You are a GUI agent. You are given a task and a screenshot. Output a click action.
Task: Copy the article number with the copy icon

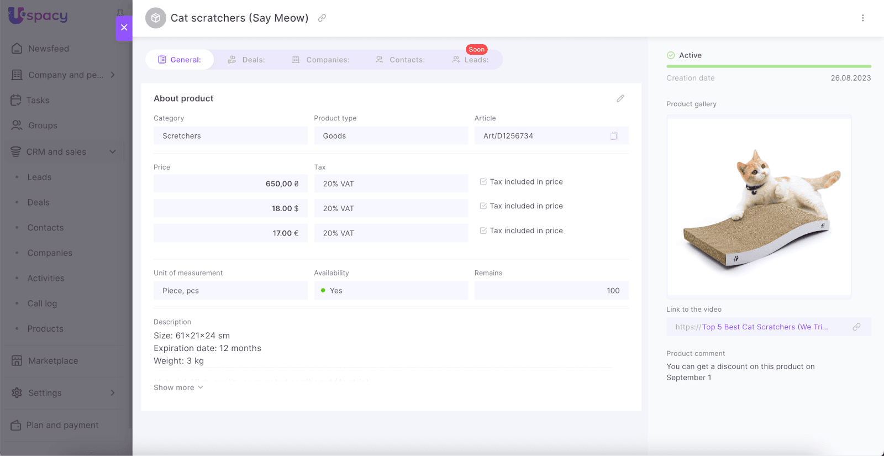click(613, 136)
